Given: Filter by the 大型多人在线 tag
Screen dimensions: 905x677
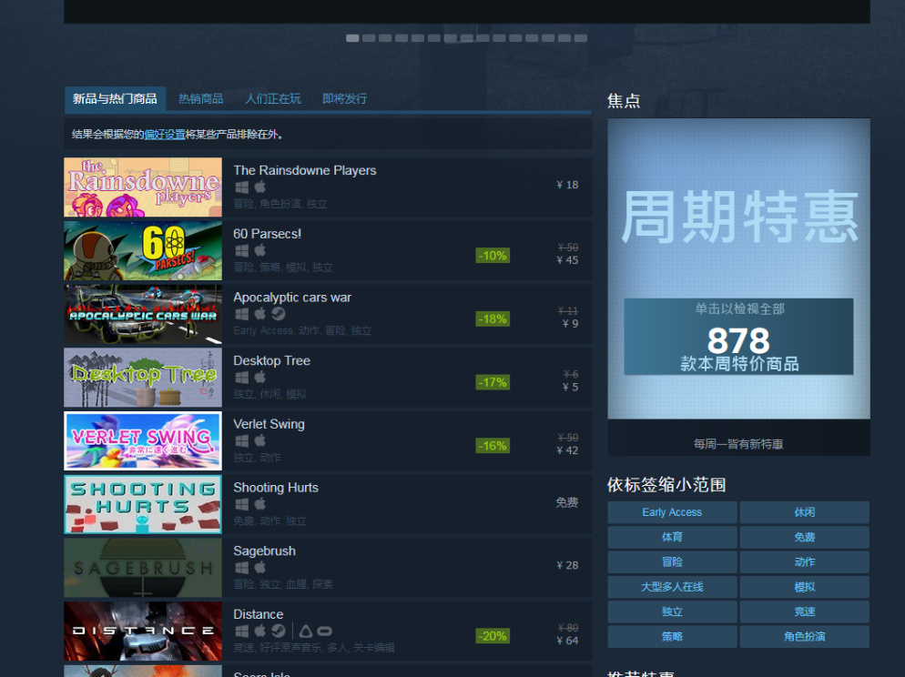Looking at the screenshot, I should point(672,587).
